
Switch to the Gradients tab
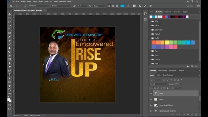168,12
